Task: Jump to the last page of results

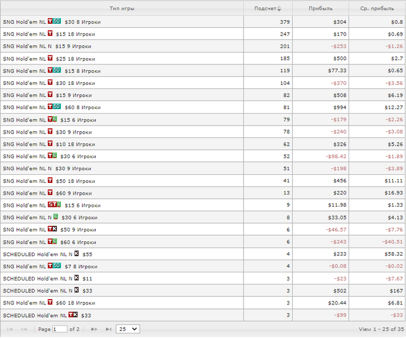Action: 108,329
